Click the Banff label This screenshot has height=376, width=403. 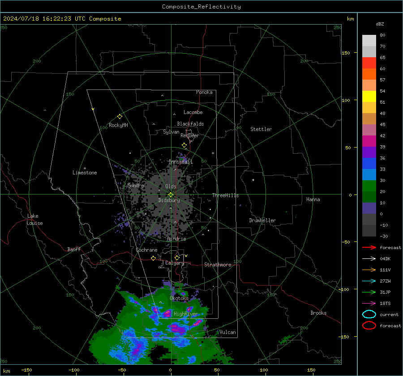click(74, 249)
